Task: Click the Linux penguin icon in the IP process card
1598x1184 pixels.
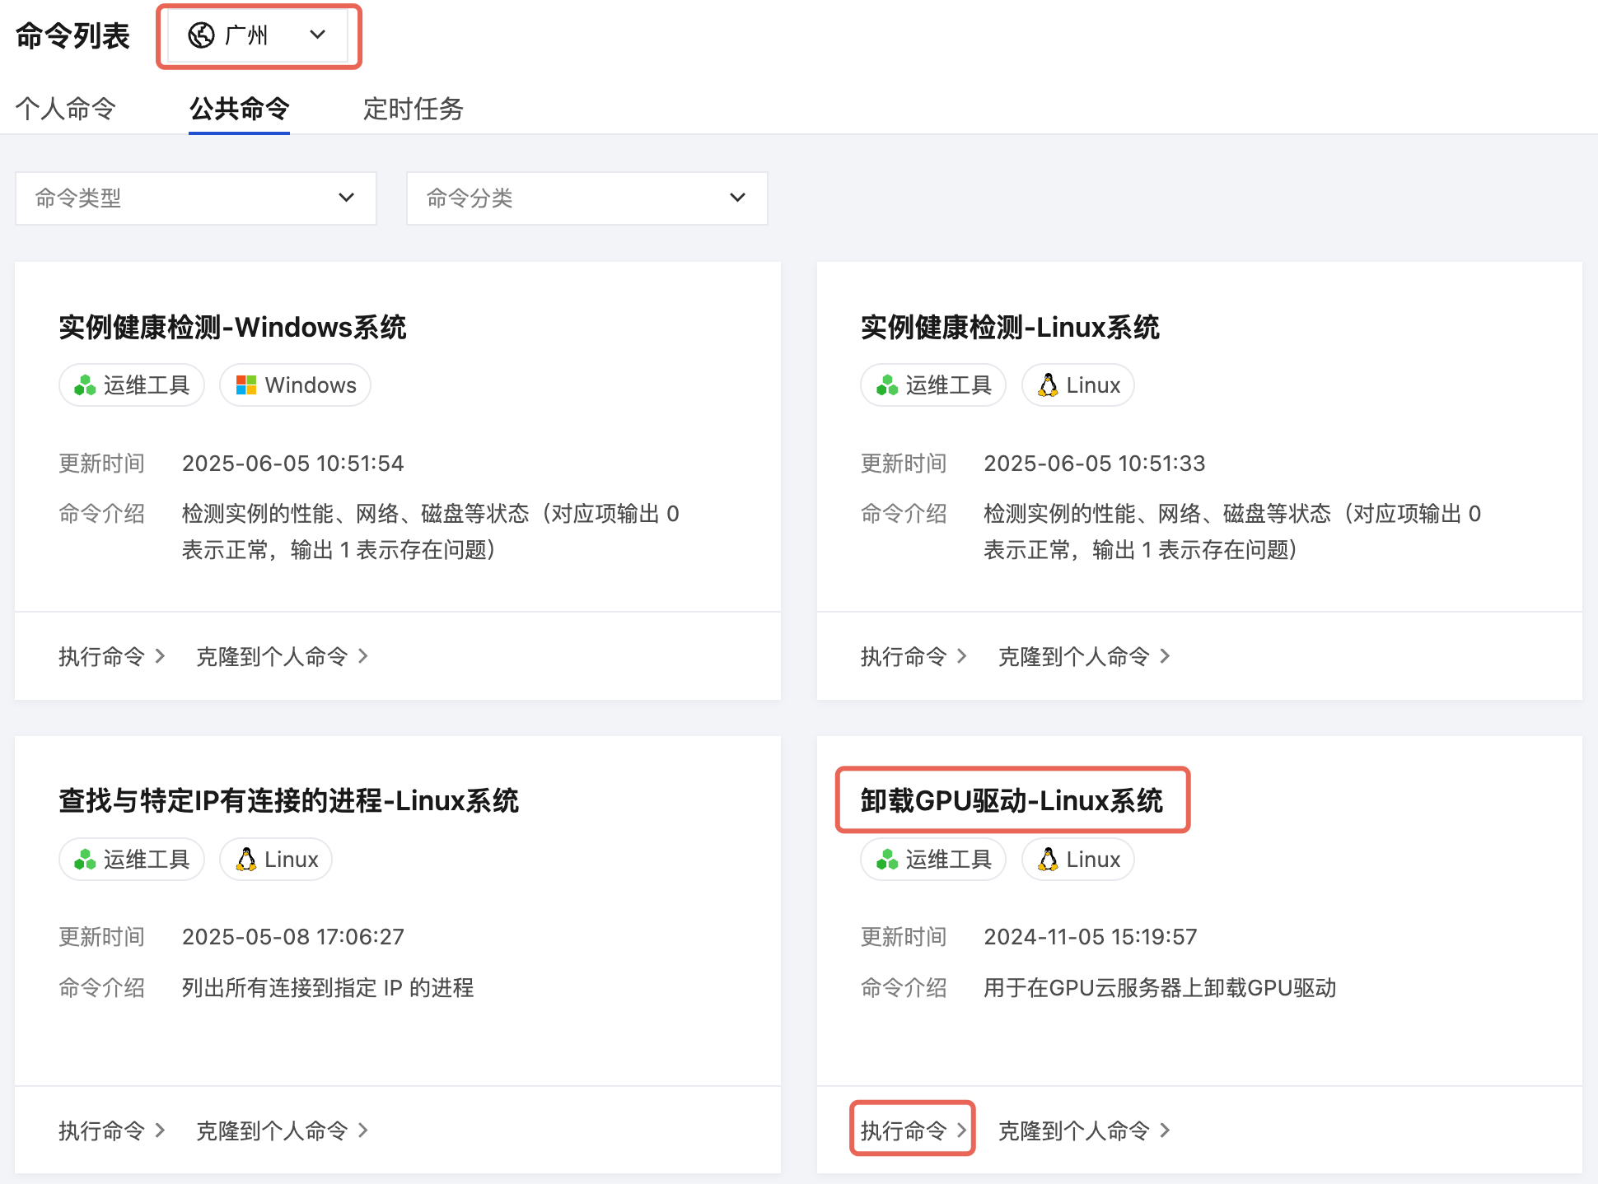Action: [245, 860]
